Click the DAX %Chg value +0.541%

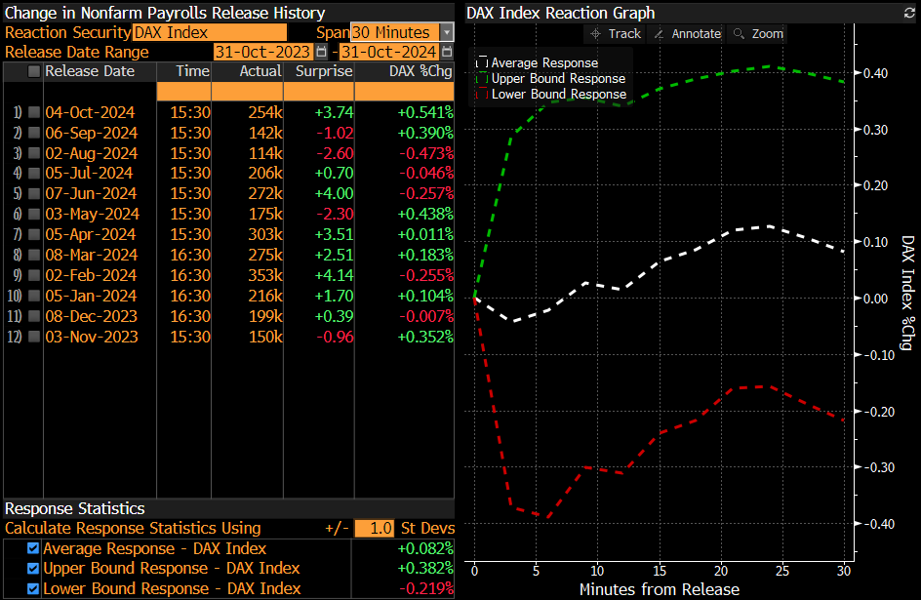tap(425, 112)
